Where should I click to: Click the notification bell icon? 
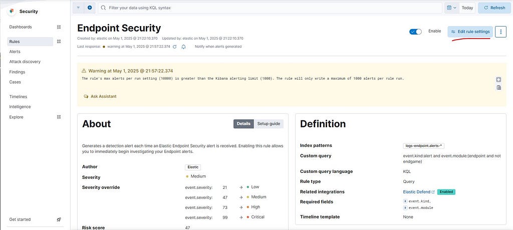183,47
